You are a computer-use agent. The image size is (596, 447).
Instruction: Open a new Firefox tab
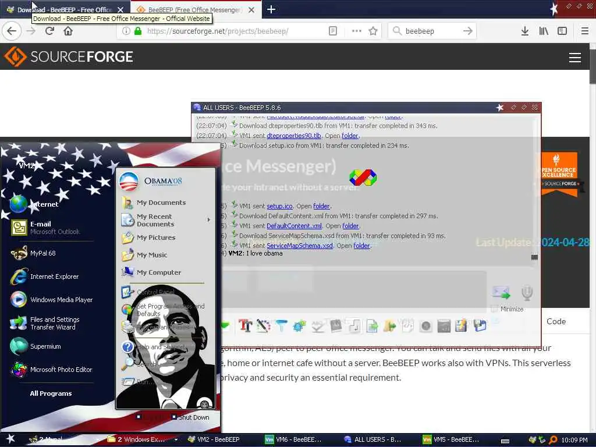tap(271, 9)
